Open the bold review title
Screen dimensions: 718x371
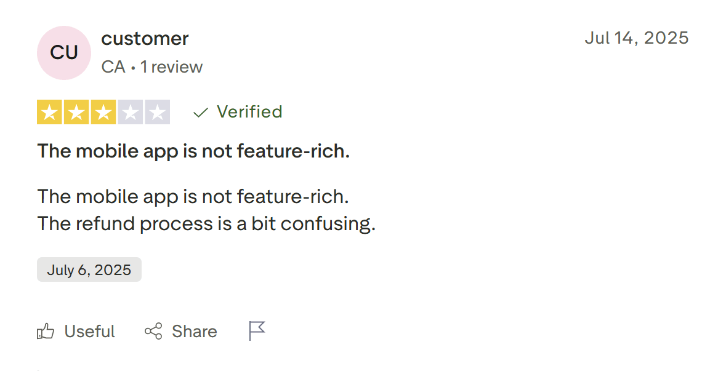coord(193,151)
